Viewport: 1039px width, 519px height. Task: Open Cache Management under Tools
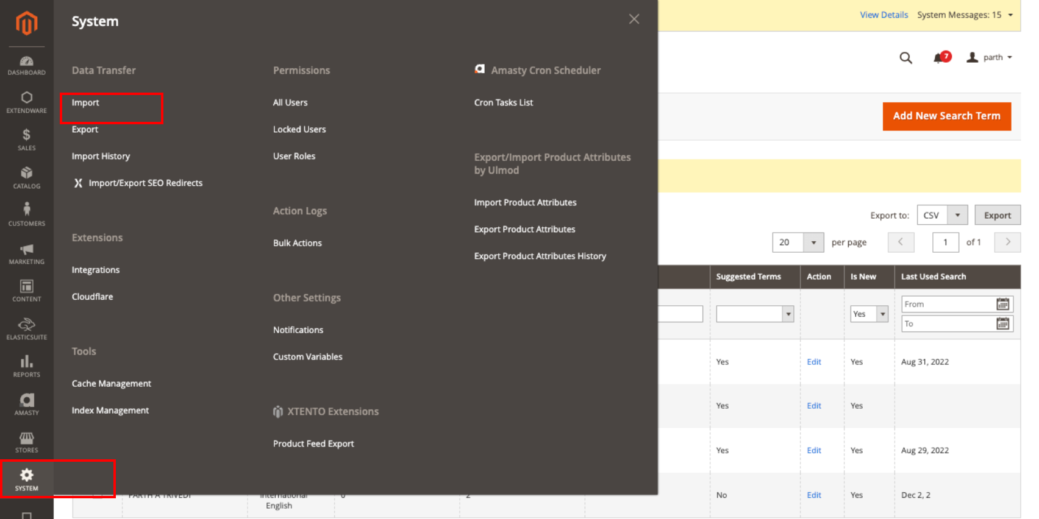point(112,384)
